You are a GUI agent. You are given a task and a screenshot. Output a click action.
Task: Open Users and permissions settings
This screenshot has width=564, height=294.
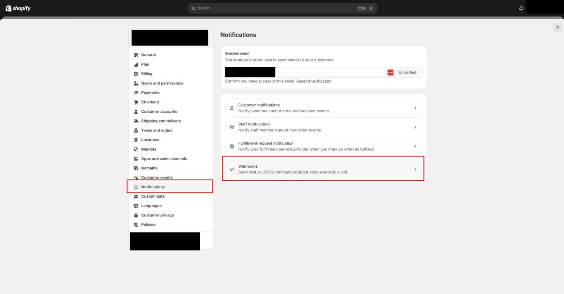click(x=162, y=83)
